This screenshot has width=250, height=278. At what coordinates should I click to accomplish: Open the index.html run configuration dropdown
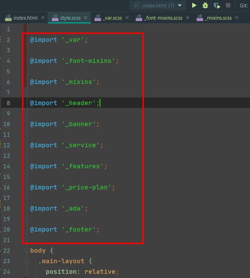[158, 6]
